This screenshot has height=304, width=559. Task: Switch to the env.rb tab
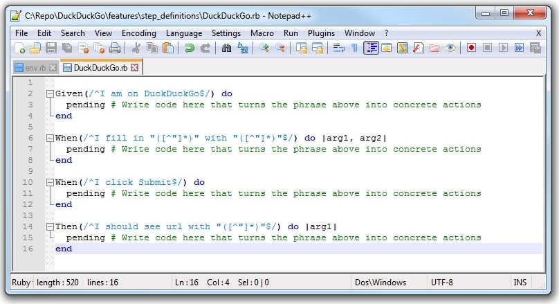(x=35, y=68)
